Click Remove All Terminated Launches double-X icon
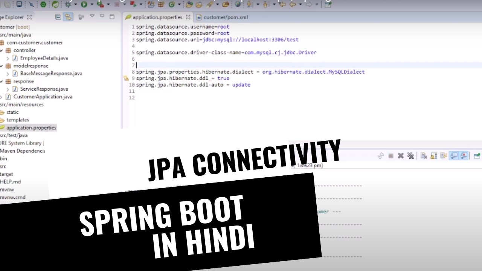The width and height of the screenshot is (482, 271). click(x=411, y=155)
